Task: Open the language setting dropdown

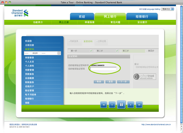Action: 167,9
